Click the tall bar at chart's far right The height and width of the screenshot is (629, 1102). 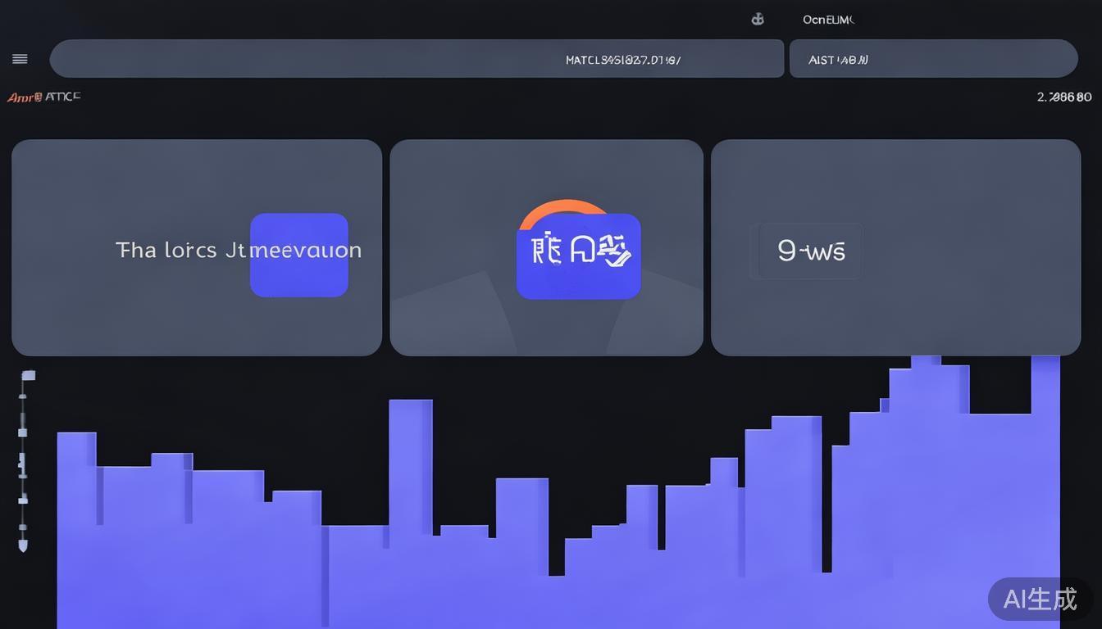pos(1045,491)
